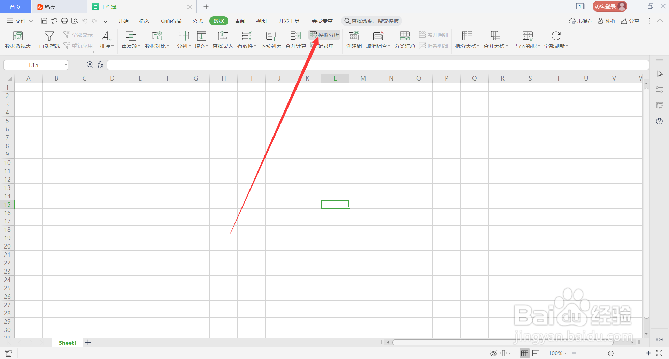Image resolution: width=669 pixels, height=359 pixels.
Task: Open the 会员专享 tab
Action: tap(322, 21)
